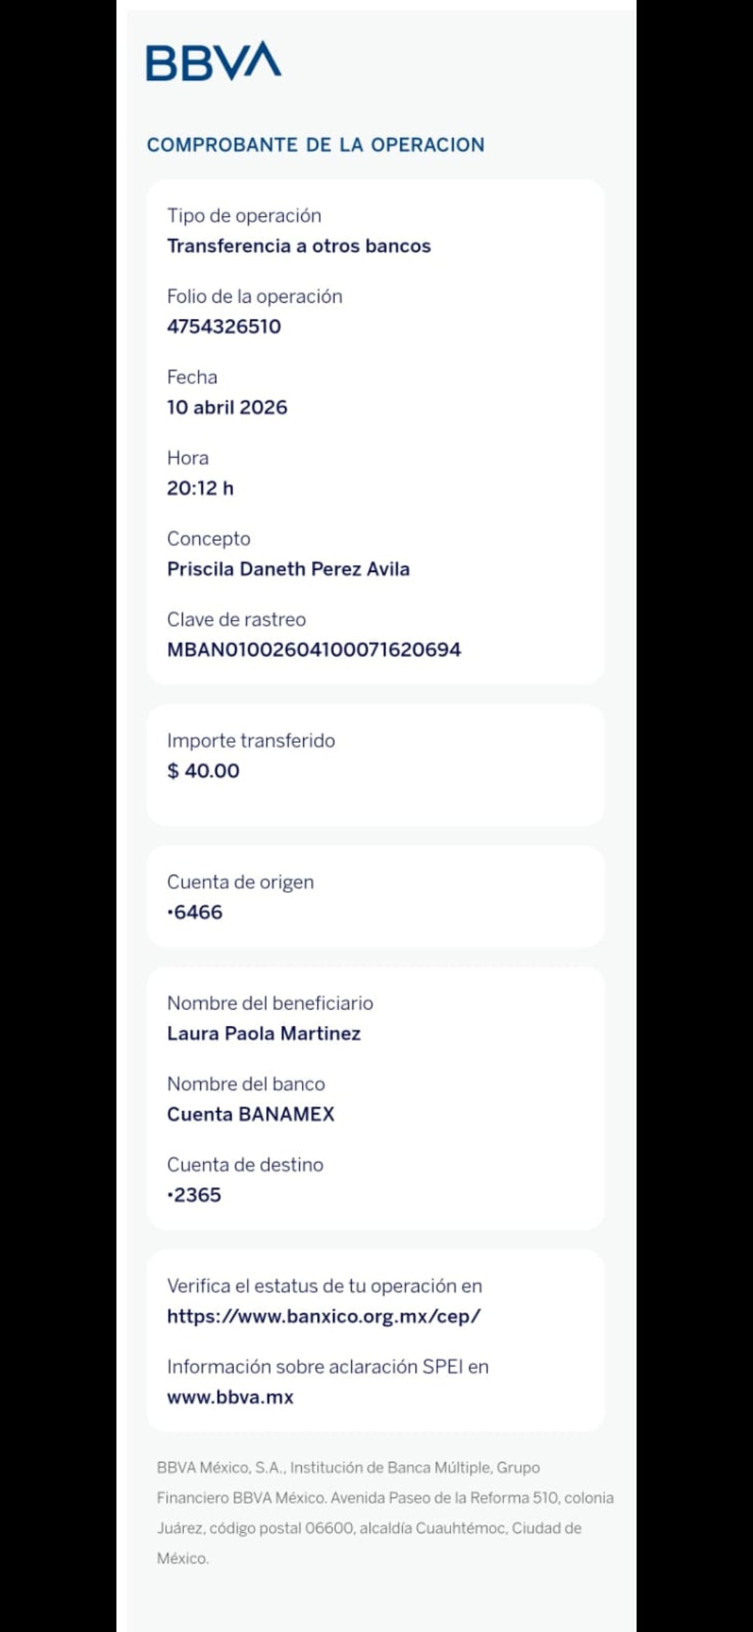
Task: Select bank name Cuenta BANAMEX
Action: (250, 1114)
